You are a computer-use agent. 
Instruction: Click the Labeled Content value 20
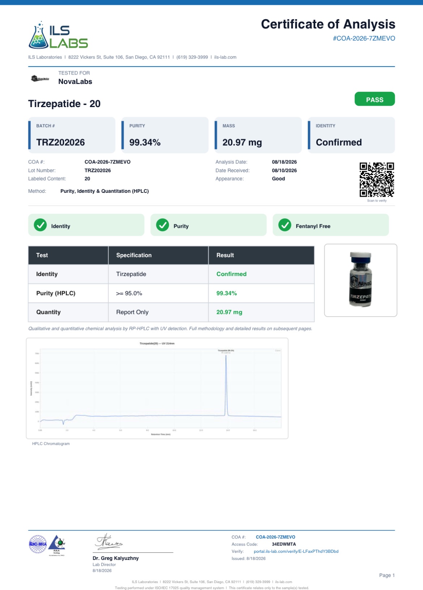[87, 179]
